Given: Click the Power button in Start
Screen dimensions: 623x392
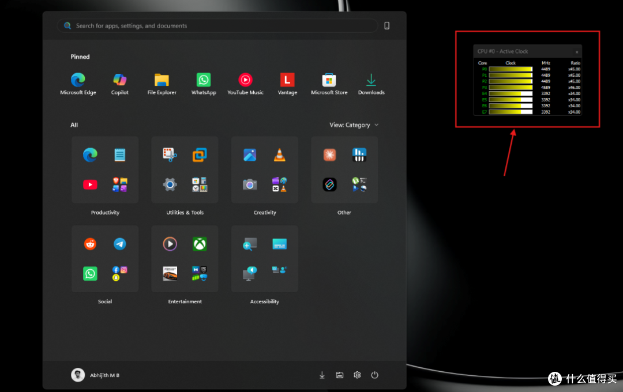Looking at the screenshot, I should click(x=374, y=375).
